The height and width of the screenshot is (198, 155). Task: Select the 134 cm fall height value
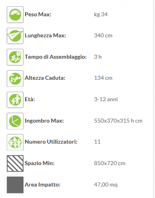pos(103,78)
